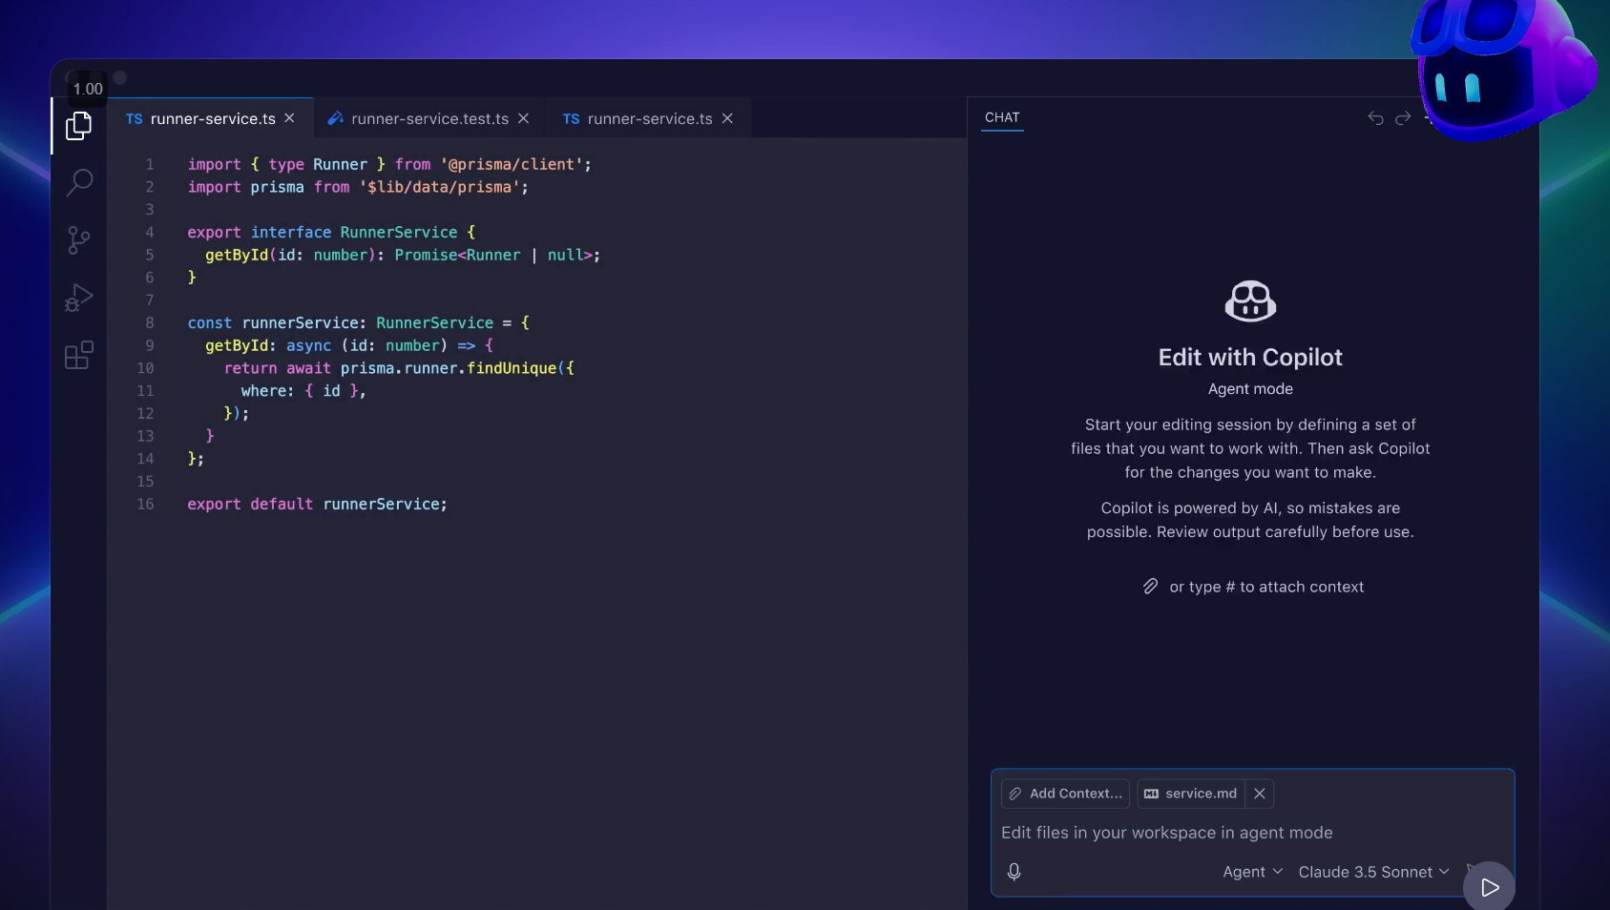Click RunnerService in the export interface line
The height and width of the screenshot is (910, 1610).
tap(399, 232)
